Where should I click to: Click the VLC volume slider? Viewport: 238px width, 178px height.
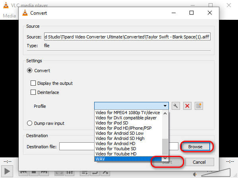coord(215,173)
